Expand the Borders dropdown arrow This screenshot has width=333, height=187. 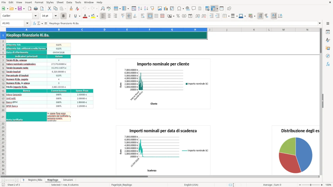click(229, 16)
